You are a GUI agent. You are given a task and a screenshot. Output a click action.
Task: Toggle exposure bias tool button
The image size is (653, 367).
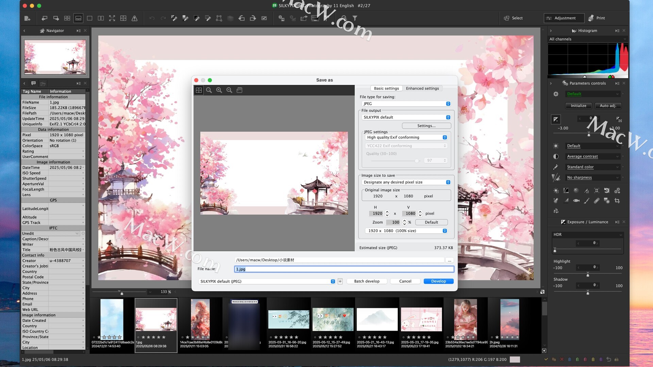556,119
